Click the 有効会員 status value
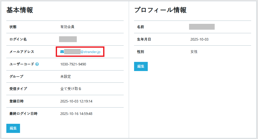 point(67,27)
